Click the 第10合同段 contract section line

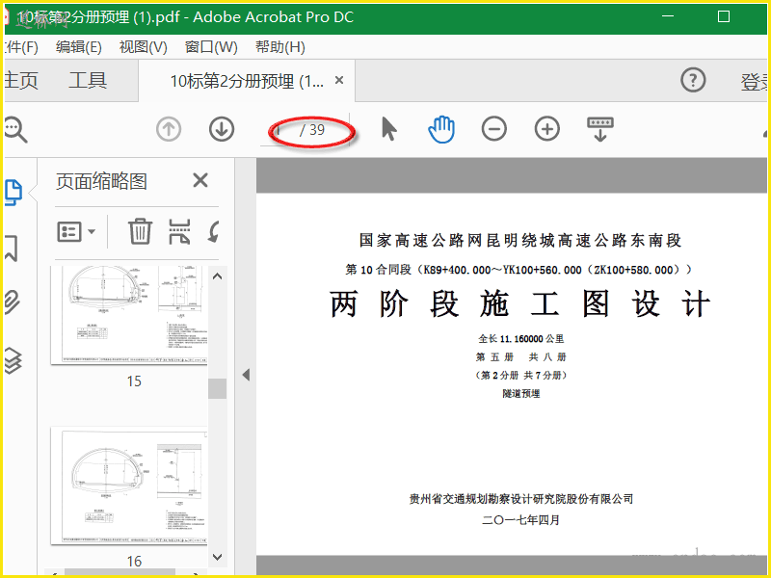tap(520, 270)
